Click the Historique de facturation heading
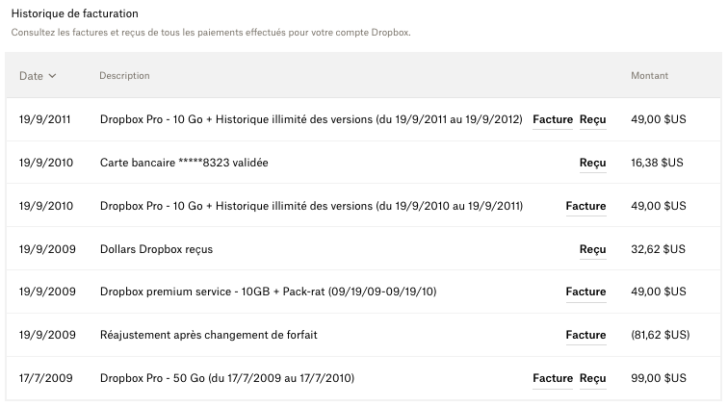Image resolution: width=728 pixels, height=406 pixels. [74, 13]
